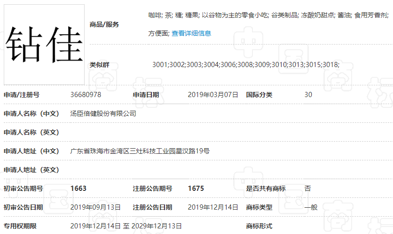Click the 国际分类 label
The width and height of the screenshot is (393, 234).
259,95
